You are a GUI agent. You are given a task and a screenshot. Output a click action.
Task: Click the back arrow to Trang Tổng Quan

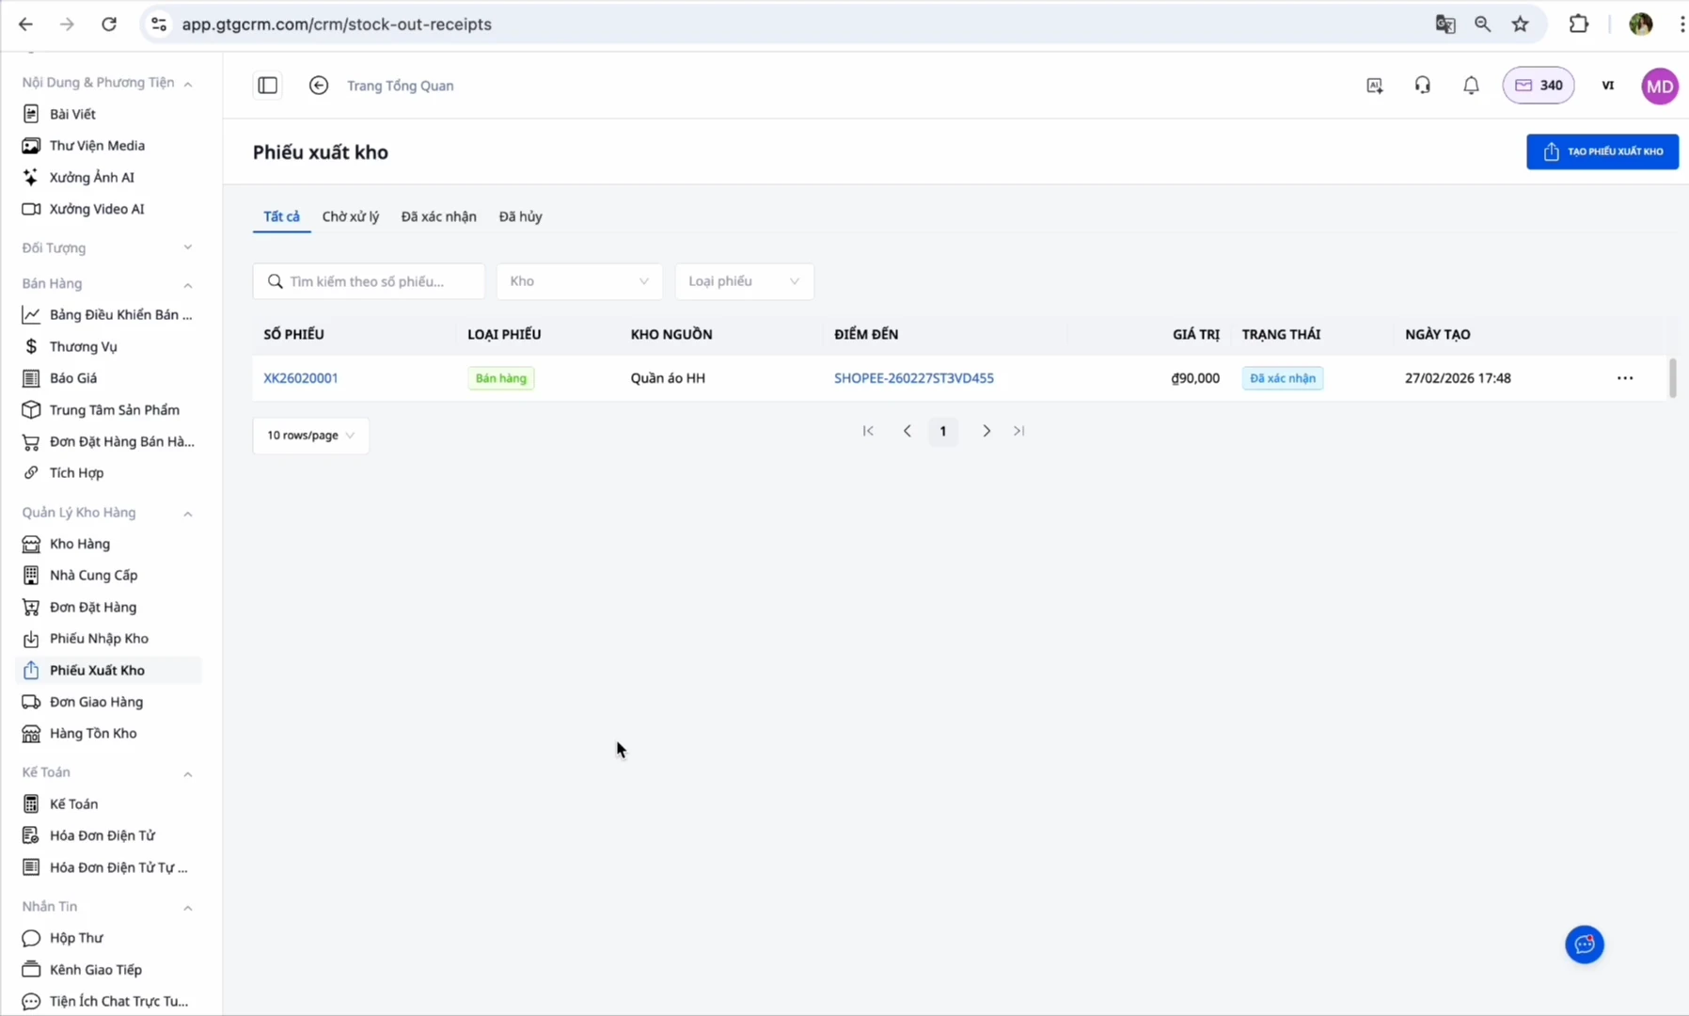pyautogui.click(x=319, y=86)
